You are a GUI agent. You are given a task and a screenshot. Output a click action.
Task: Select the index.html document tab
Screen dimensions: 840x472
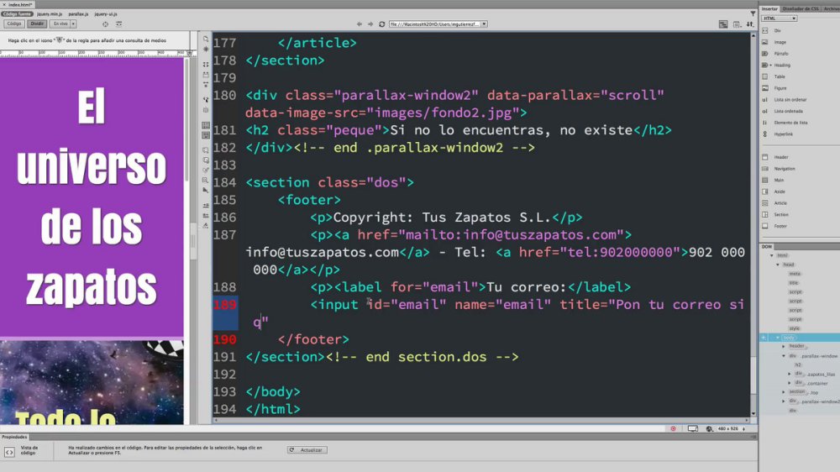[x=18, y=4]
